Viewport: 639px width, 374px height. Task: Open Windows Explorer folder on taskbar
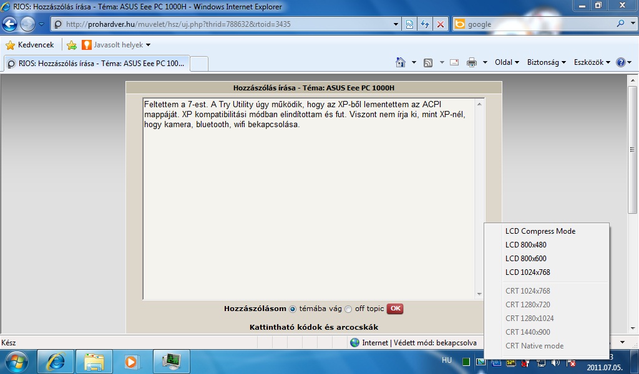[x=94, y=362]
